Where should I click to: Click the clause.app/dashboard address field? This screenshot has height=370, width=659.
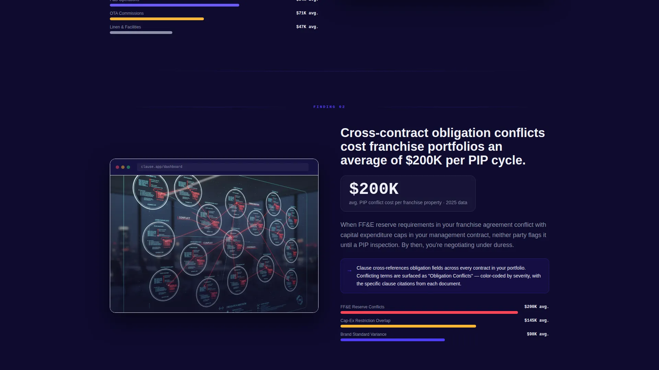point(222,167)
